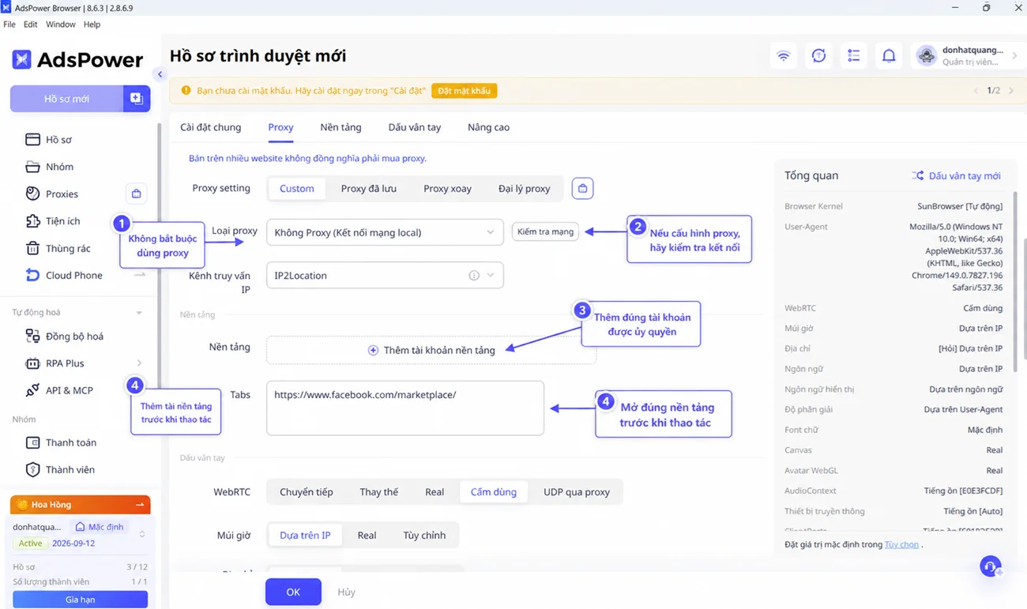Click the Gia hạn renew button

[80, 600]
